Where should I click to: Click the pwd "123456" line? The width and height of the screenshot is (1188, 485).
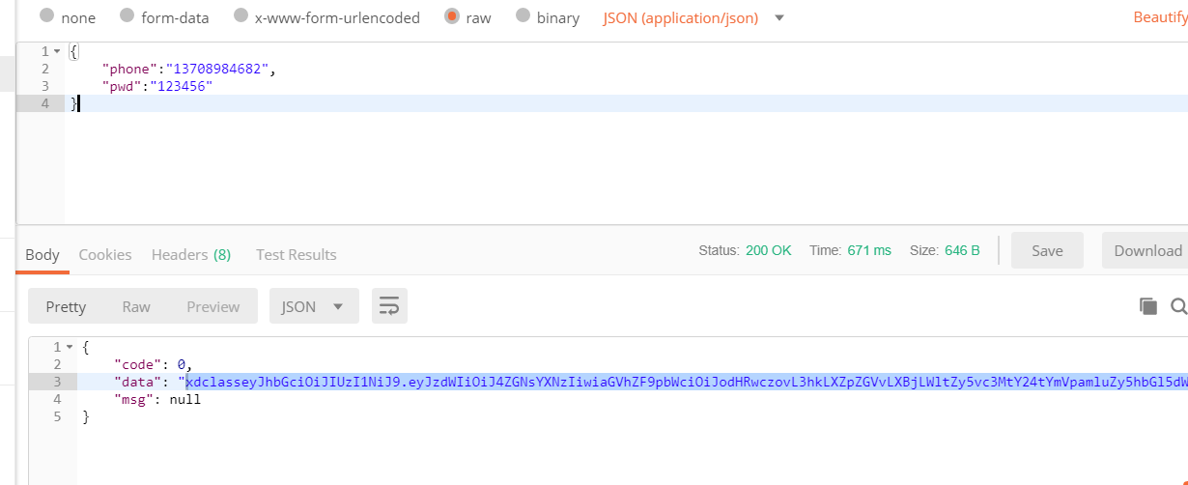[156, 86]
